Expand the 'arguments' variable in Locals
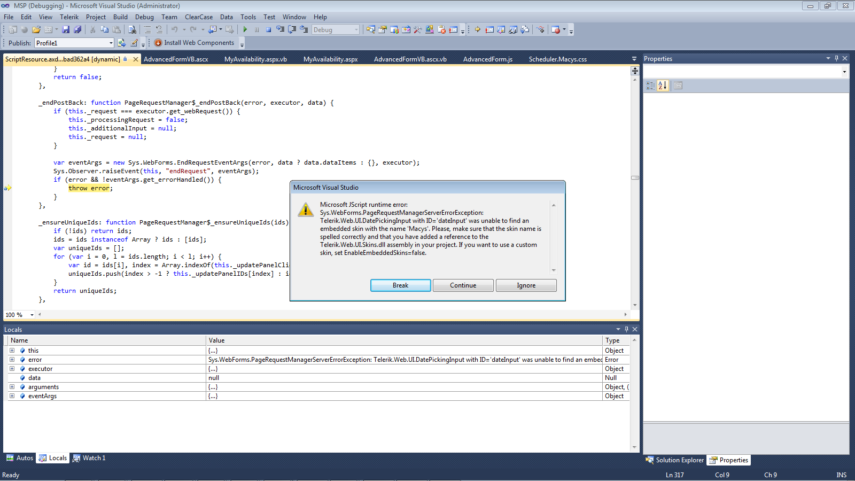 (12, 387)
